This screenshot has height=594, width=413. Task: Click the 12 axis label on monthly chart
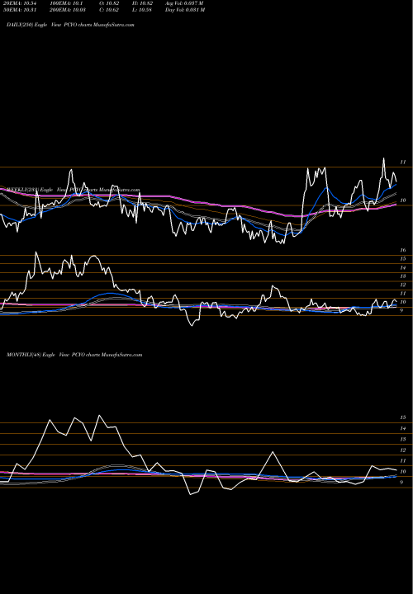click(x=403, y=450)
